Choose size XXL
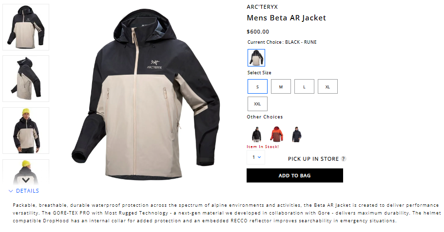Image resolution: width=444 pixels, height=232 pixels. click(x=257, y=104)
